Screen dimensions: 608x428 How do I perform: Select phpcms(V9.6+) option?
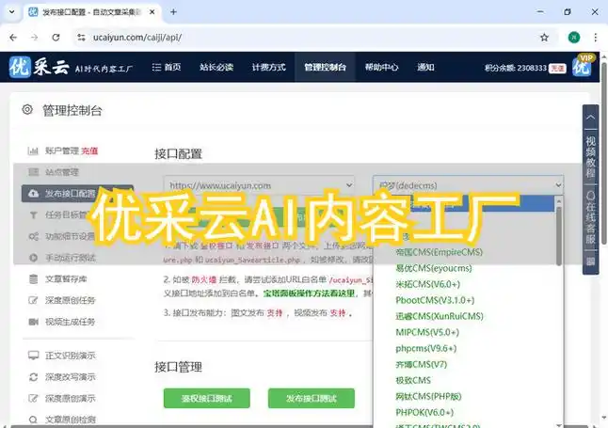[x=425, y=348]
